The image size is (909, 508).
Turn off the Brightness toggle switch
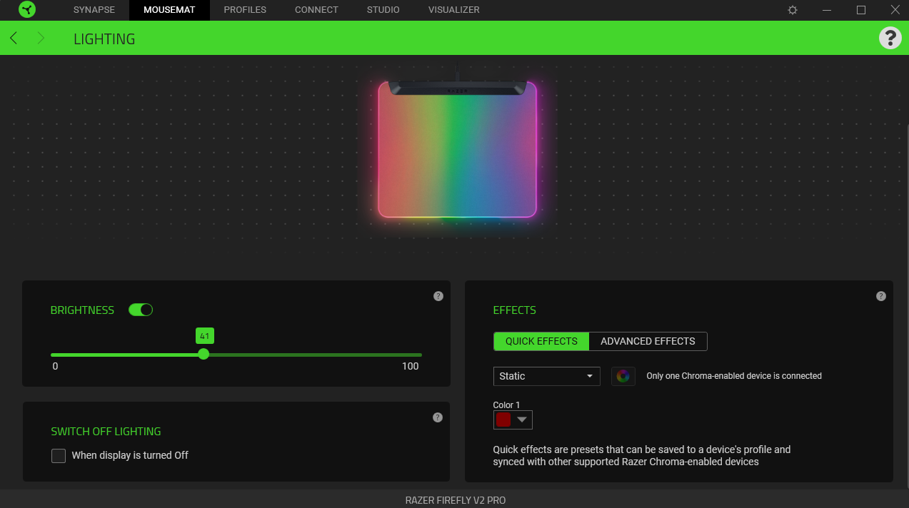(141, 310)
